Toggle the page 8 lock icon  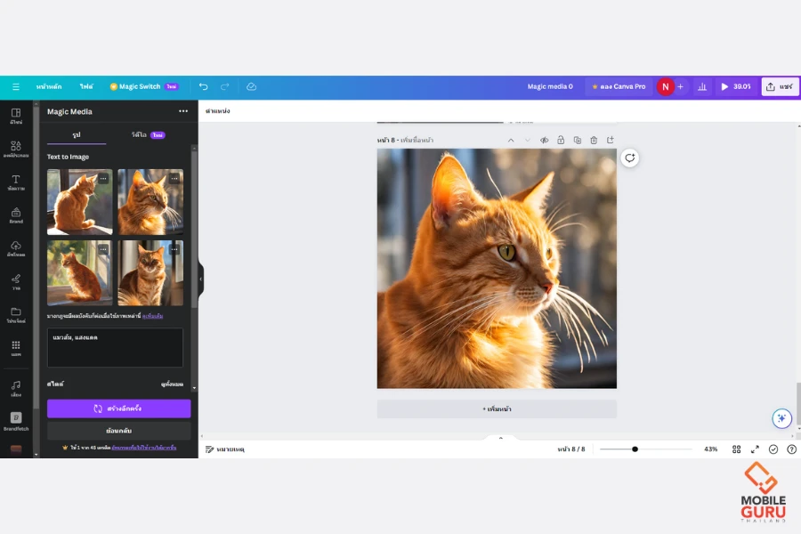click(x=561, y=140)
